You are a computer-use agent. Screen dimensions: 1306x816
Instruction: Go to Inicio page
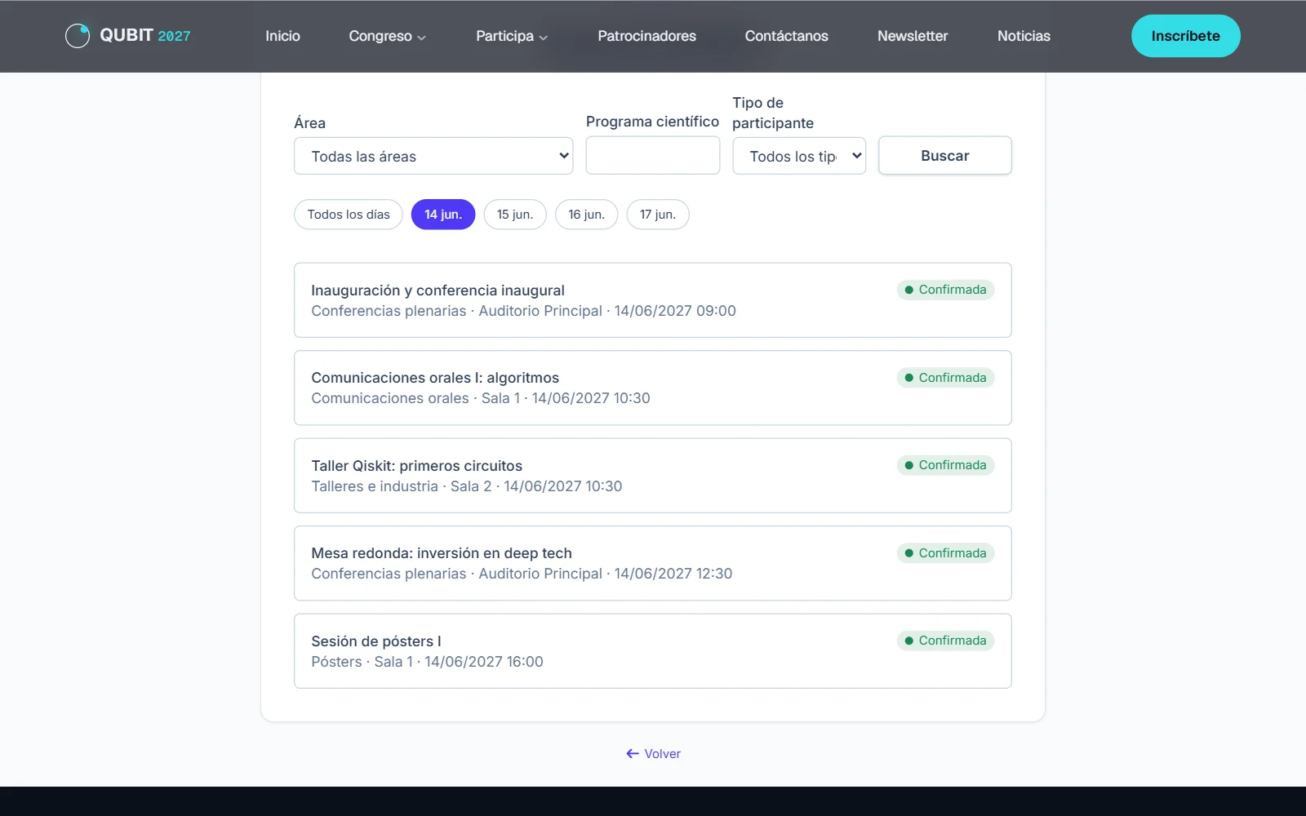(282, 36)
